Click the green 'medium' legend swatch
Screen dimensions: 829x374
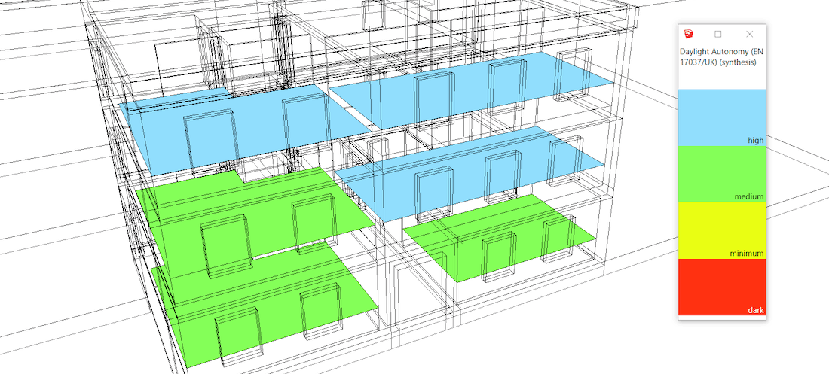[x=722, y=174]
